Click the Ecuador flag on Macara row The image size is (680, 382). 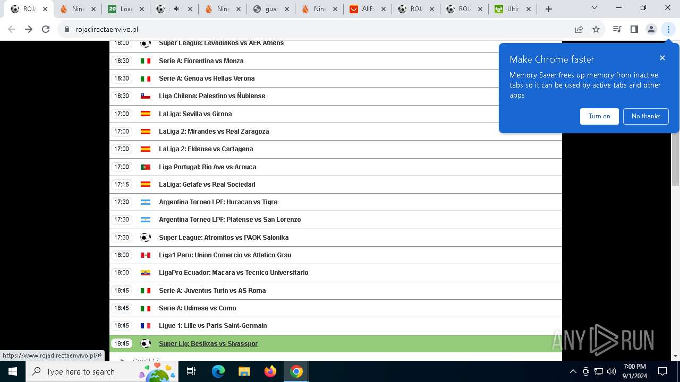tap(146, 273)
